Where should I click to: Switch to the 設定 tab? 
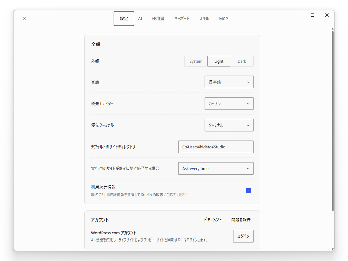pyautogui.click(x=124, y=19)
